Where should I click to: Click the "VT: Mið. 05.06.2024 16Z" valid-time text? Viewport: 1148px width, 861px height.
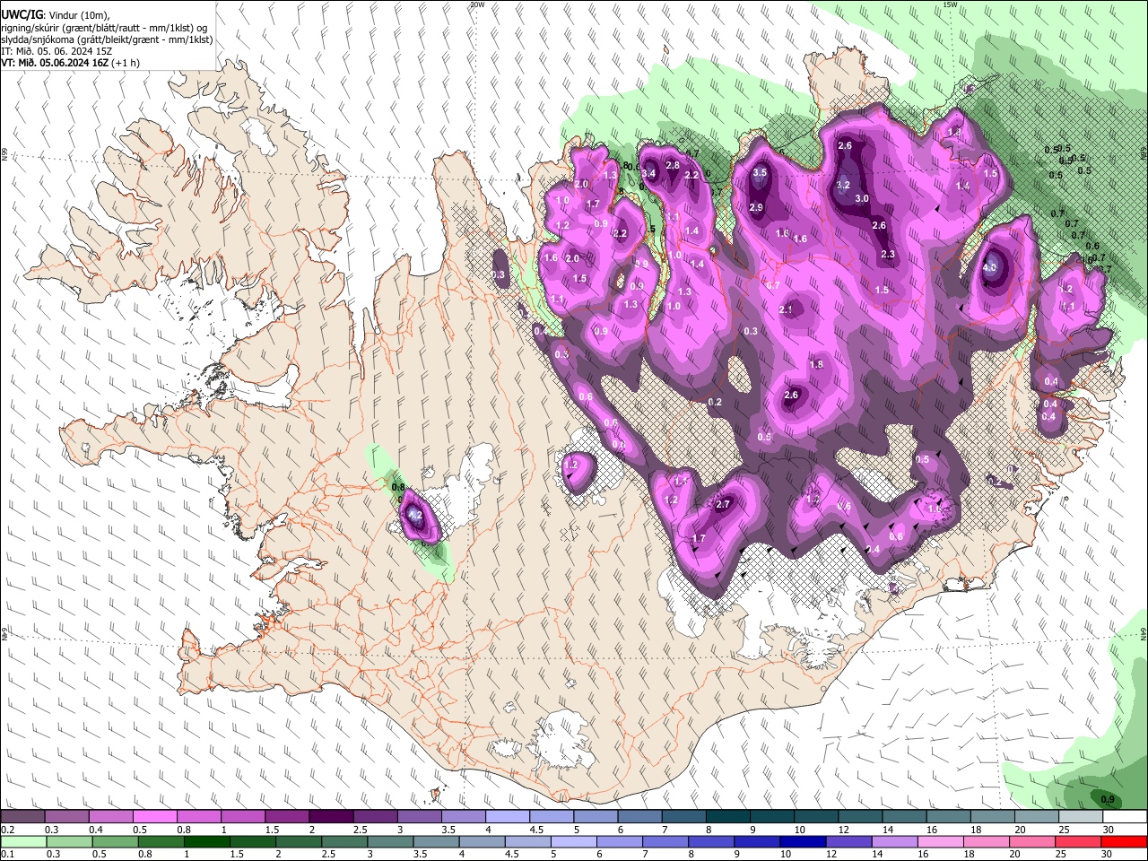54,63
